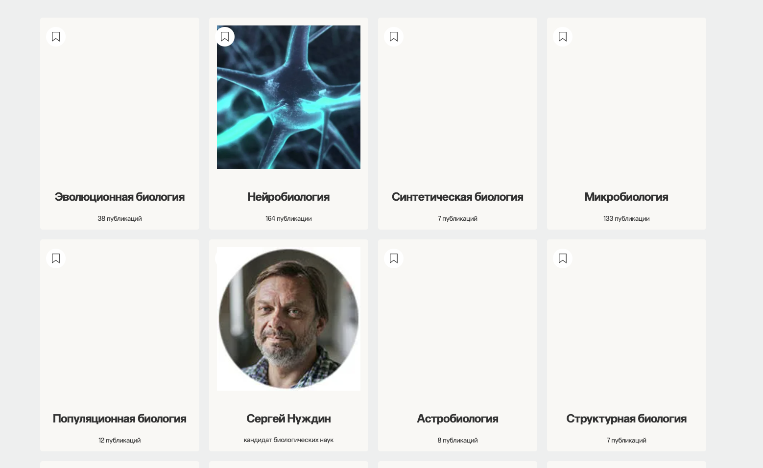Bookmark the Нейробиология card

click(x=225, y=37)
